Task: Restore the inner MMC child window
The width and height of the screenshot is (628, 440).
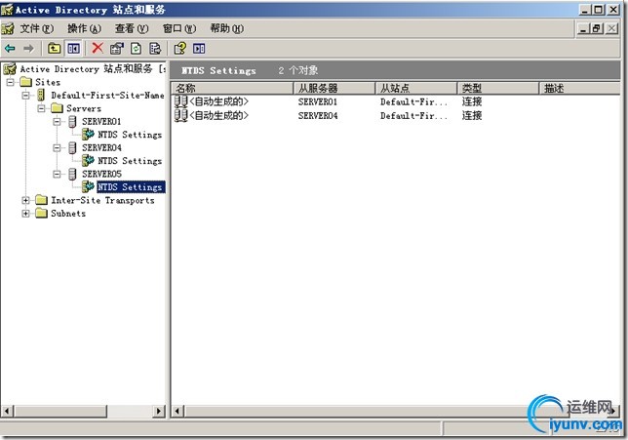Action: coord(597,28)
